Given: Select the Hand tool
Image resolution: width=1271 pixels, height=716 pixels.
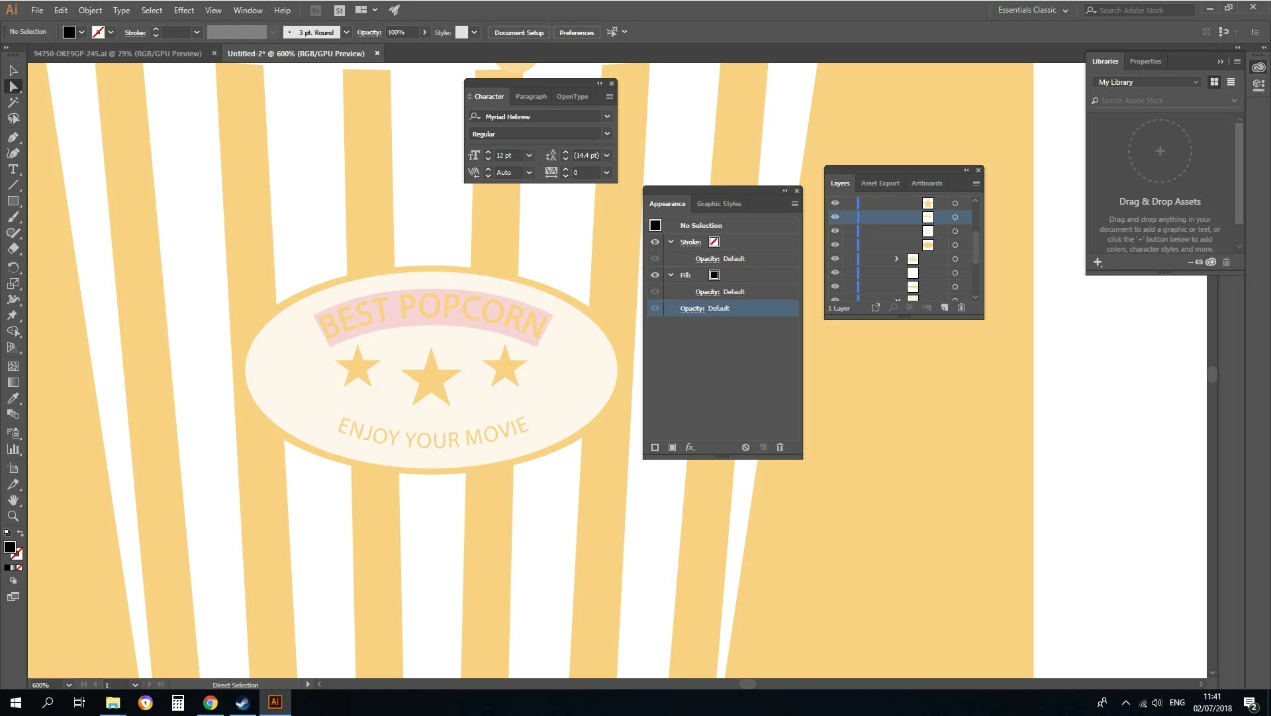Looking at the screenshot, I should 13,500.
